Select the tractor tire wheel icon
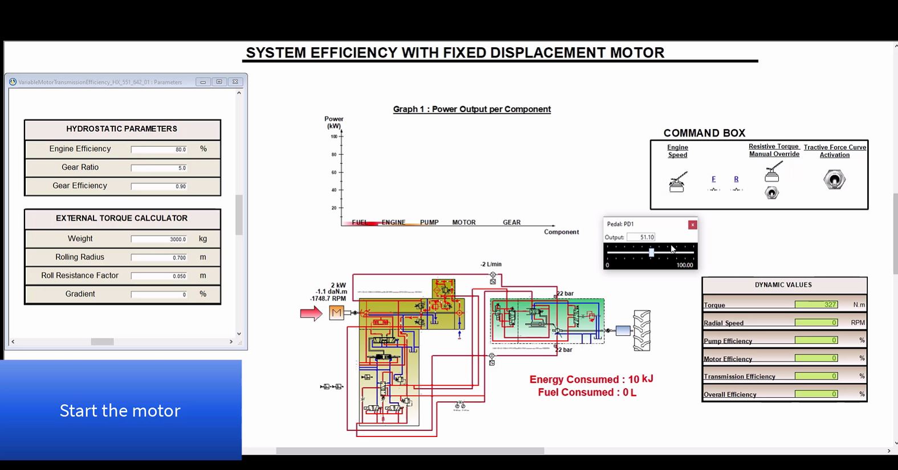898x470 pixels. click(641, 331)
